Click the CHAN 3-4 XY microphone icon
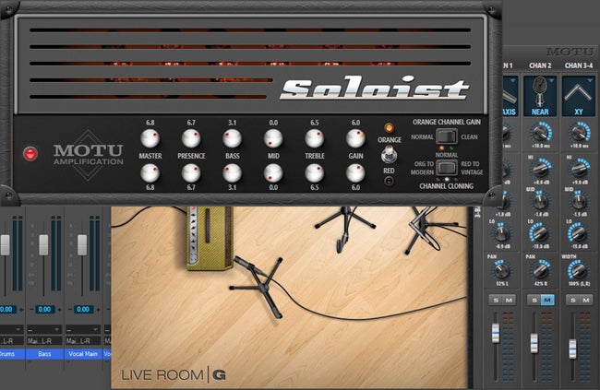 click(x=578, y=96)
